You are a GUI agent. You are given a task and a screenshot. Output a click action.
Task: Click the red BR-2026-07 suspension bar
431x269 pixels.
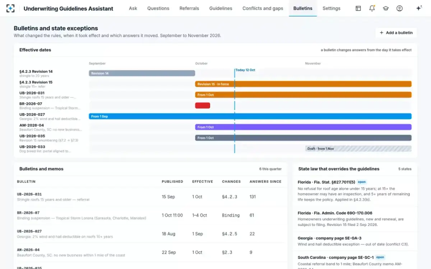coord(203,105)
